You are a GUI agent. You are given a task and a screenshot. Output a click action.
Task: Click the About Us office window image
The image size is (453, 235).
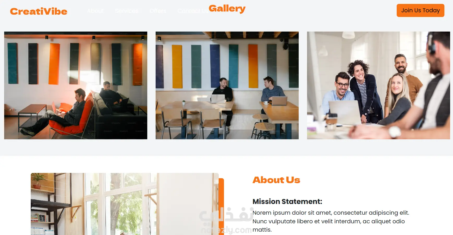point(125,204)
